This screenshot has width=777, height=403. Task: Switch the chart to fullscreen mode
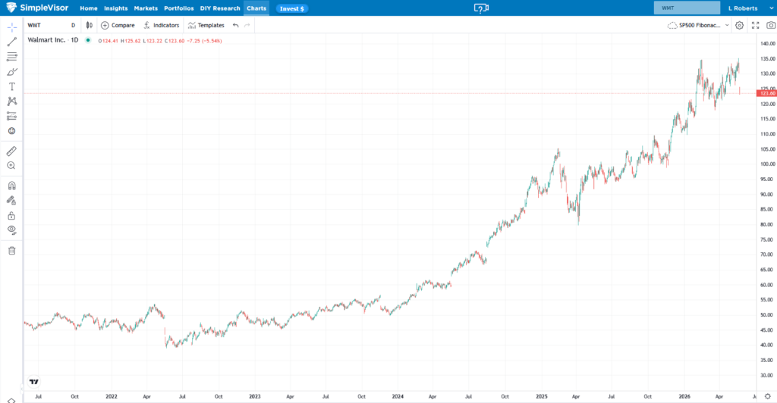[755, 25]
